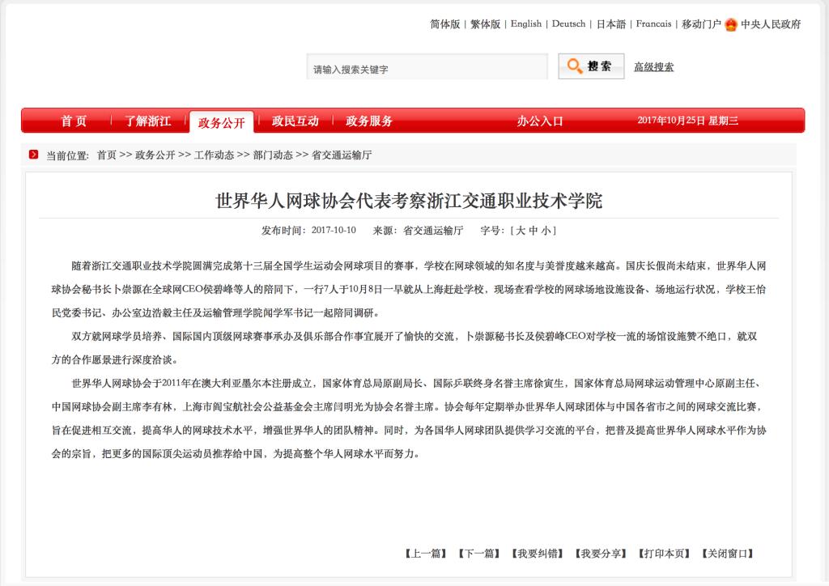Click the red breadcrumb arrow icon
Image resolution: width=829 pixels, height=586 pixels.
coord(34,155)
